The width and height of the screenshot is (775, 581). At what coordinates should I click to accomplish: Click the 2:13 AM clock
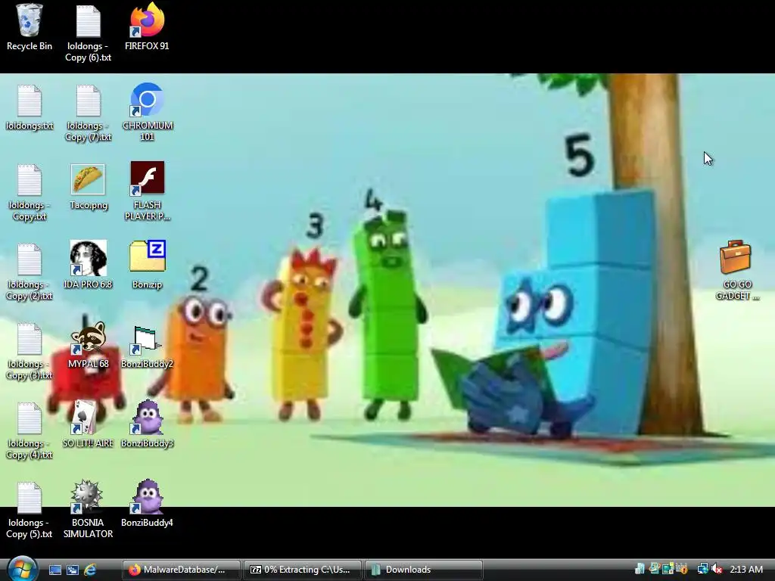(746, 569)
